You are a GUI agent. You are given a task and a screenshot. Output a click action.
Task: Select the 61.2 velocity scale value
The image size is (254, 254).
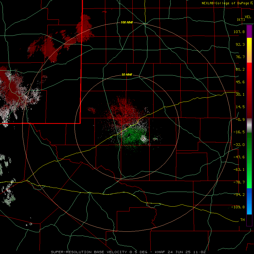click(x=240, y=69)
